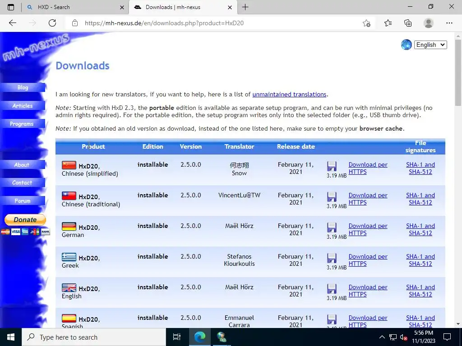This screenshot has width=462, height=346.
Task: Click the Greek flag icon
Action: tap(69, 257)
